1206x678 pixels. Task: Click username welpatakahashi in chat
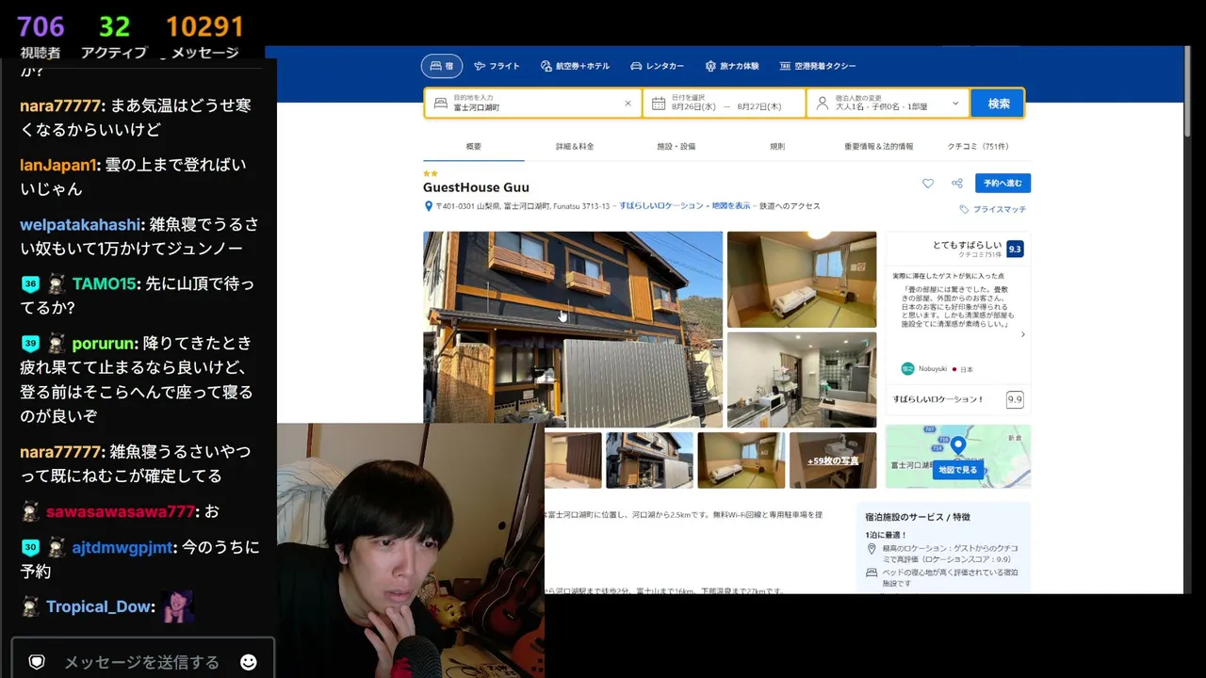[x=81, y=224]
